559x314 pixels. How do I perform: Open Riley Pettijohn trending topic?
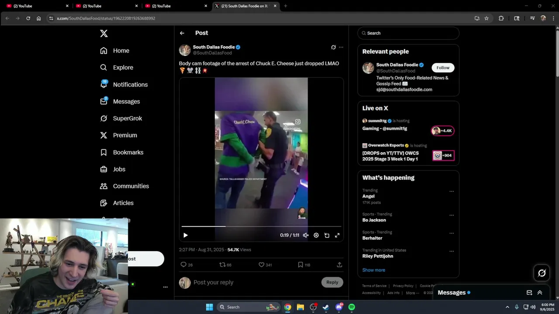point(378,256)
